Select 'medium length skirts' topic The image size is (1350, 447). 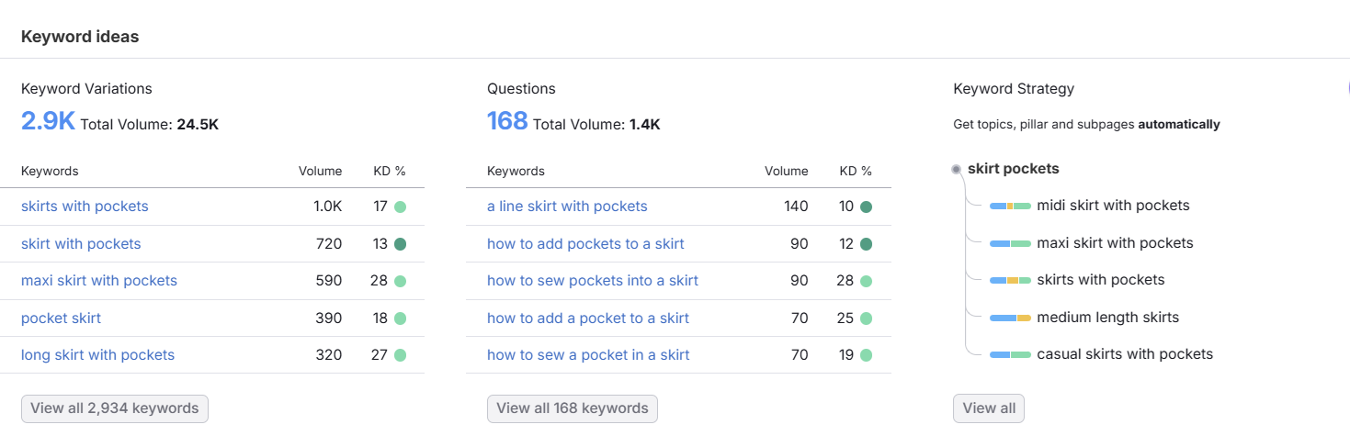point(1107,318)
